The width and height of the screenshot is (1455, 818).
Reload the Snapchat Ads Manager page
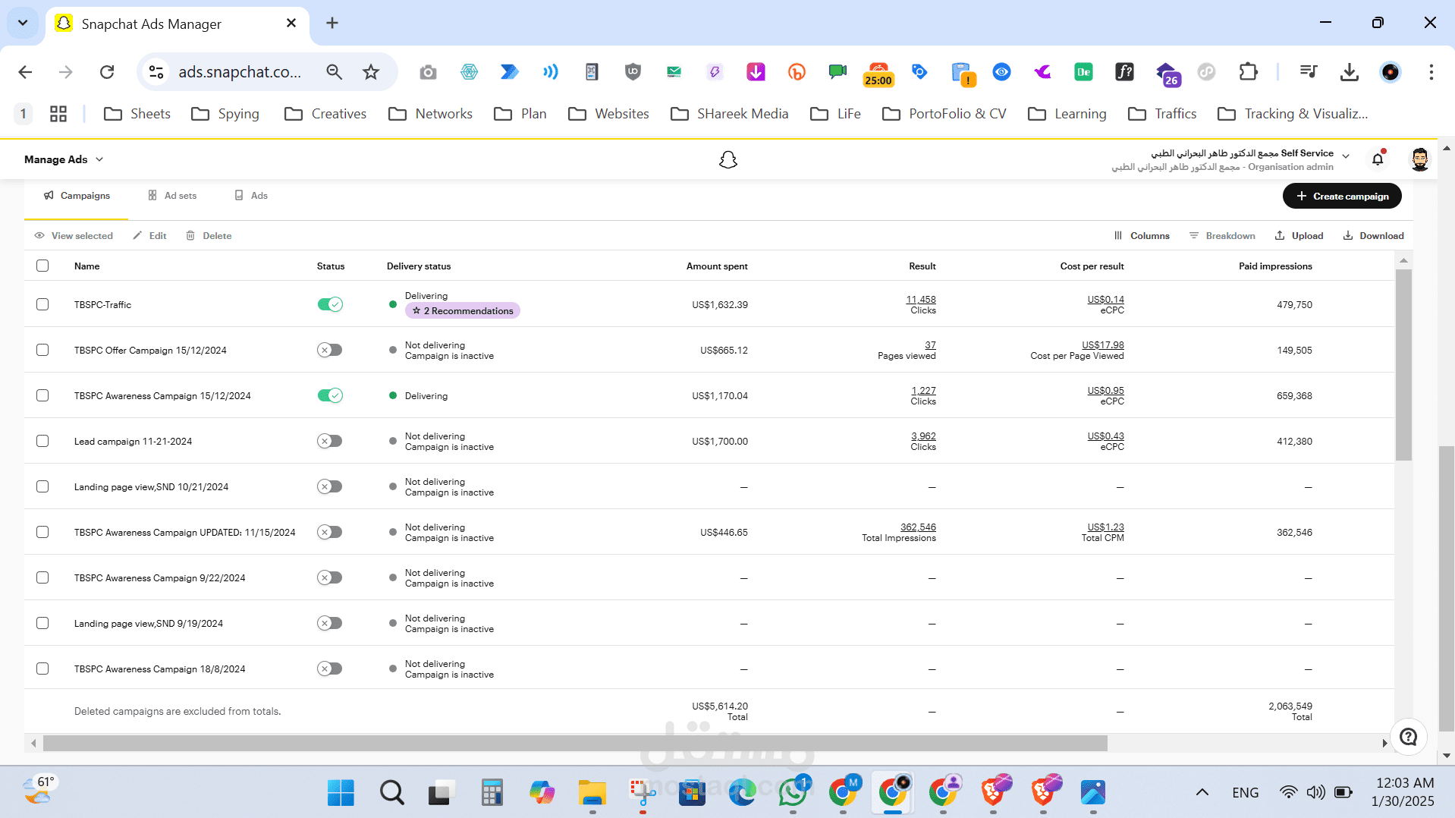click(107, 72)
